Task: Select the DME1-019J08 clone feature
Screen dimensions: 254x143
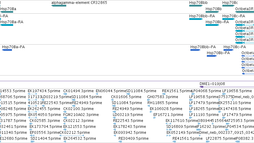Action: click(227, 87)
